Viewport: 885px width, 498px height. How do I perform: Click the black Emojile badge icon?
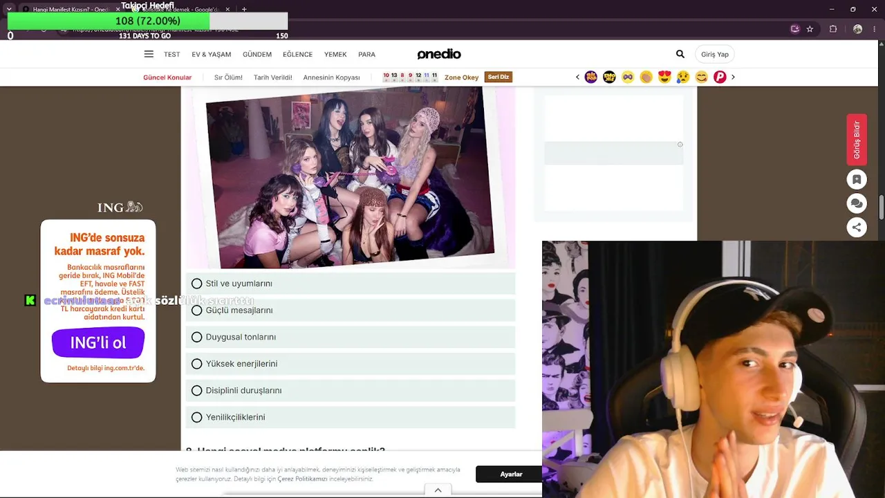pyautogui.click(x=609, y=77)
